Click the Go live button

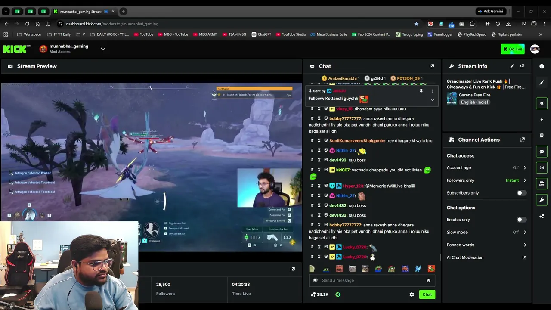(513, 49)
